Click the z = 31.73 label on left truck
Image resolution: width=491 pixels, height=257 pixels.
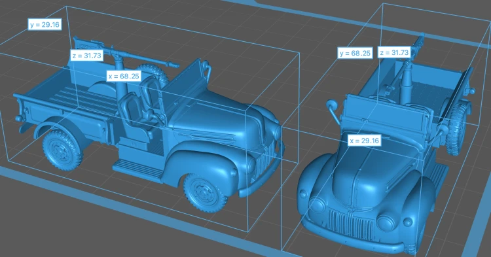pos(86,56)
